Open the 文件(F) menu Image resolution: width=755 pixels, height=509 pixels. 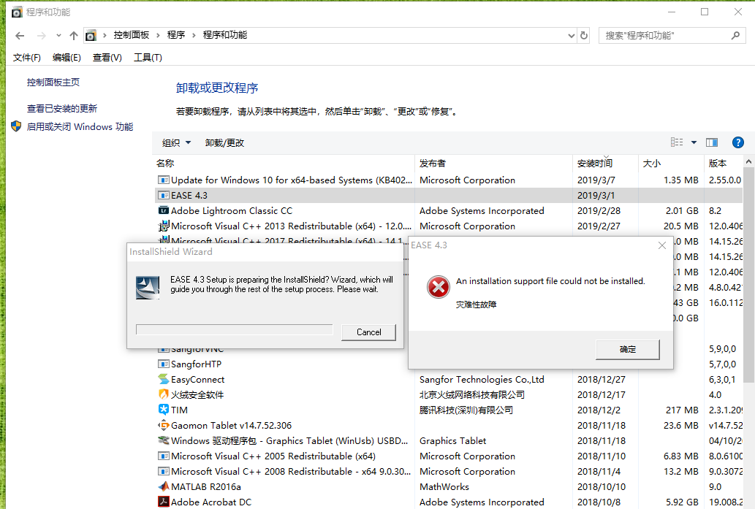tap(26, 58)
